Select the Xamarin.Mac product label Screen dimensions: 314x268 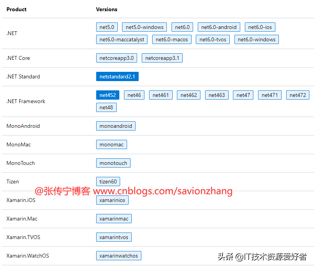[22, 219]
